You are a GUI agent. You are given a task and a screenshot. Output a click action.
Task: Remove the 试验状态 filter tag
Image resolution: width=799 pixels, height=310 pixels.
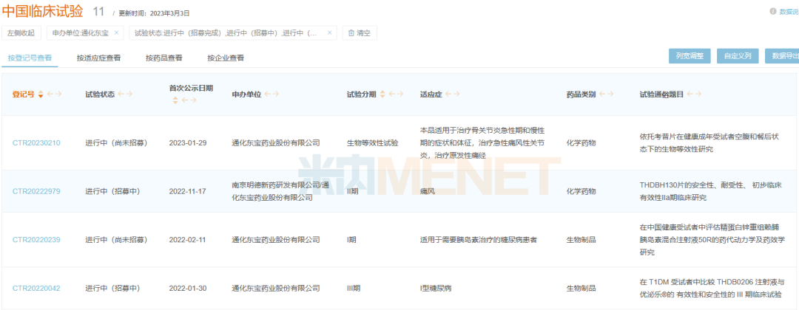point(330,33)
